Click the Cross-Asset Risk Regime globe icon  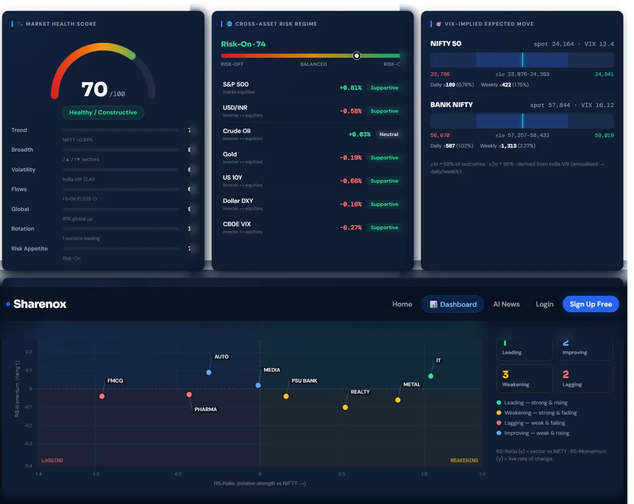pos(229,24)
